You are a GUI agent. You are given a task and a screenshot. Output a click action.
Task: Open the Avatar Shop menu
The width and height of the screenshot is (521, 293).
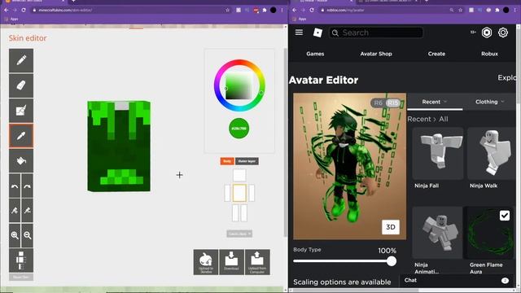(376, 54)
